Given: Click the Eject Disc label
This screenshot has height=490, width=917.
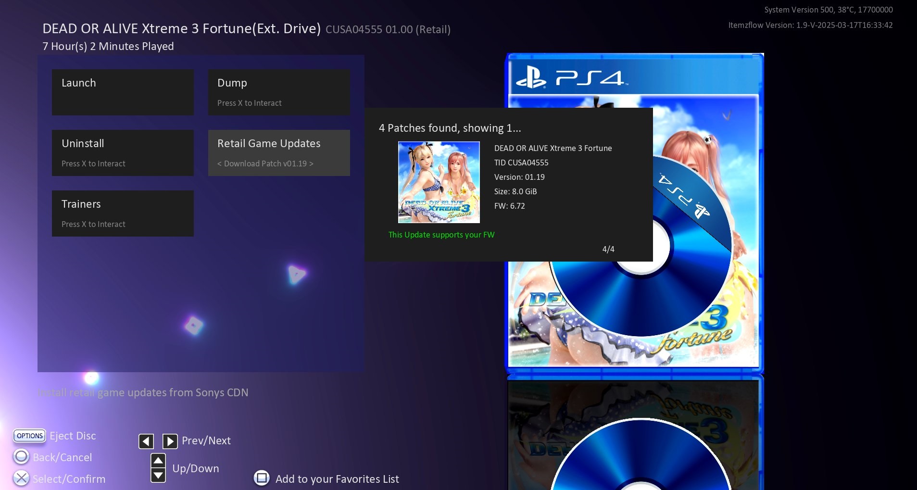Looking at the screenshot, I should (73, 436).
